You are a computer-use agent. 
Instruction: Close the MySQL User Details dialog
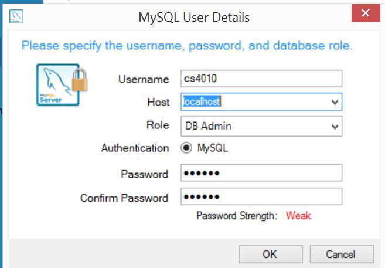pos(366,13)
